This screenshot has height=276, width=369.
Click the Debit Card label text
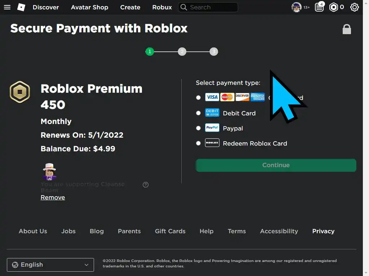[239, 113]
